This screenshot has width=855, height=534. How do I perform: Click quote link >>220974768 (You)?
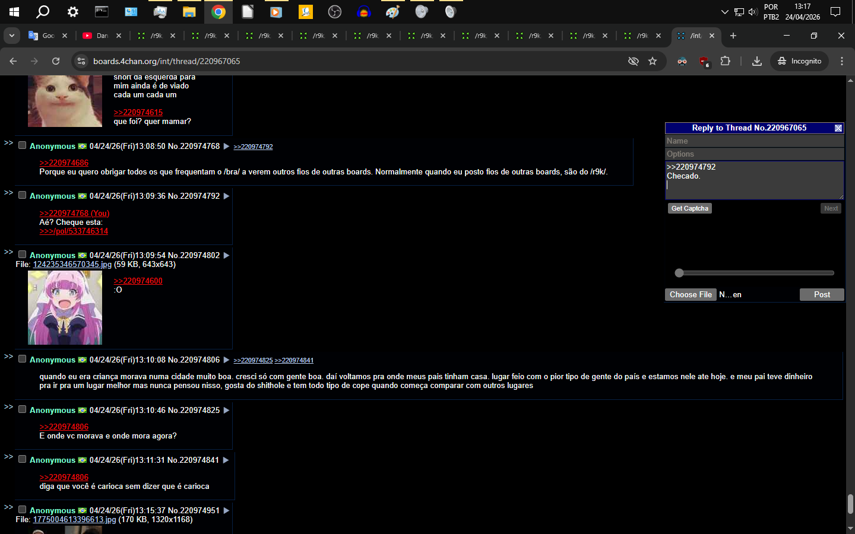[74, 214]
